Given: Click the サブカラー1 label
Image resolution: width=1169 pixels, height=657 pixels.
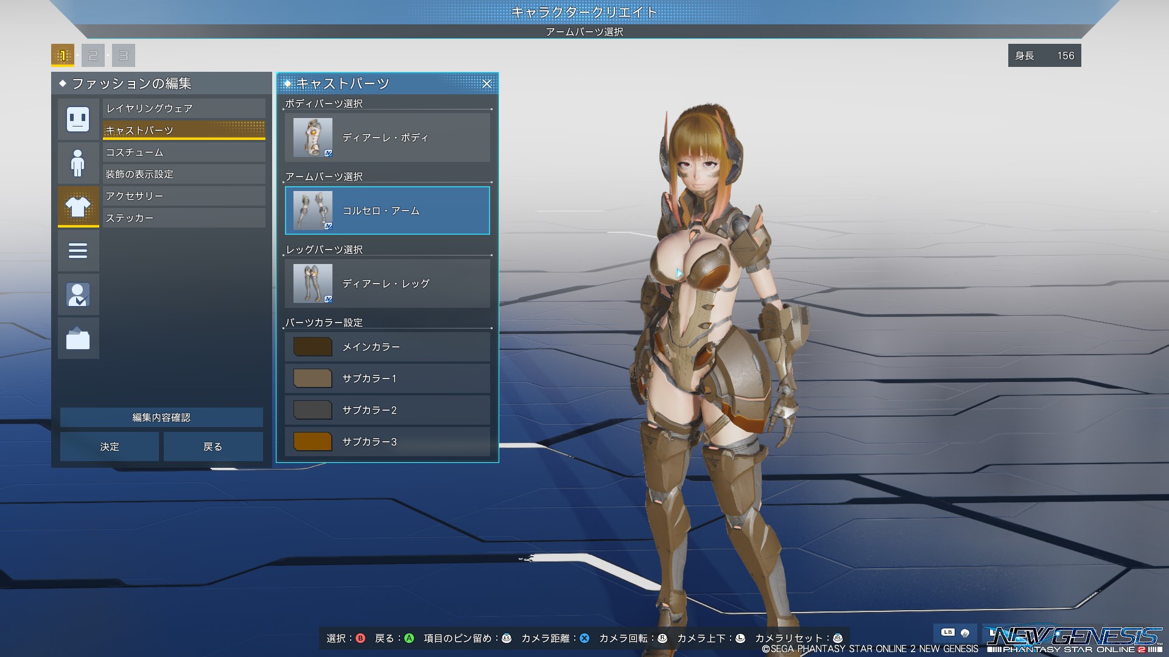Looking at the screenshot, I should [370, 378].
